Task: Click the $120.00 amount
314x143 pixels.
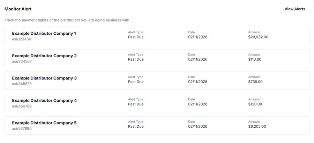Action: [255, 104]
